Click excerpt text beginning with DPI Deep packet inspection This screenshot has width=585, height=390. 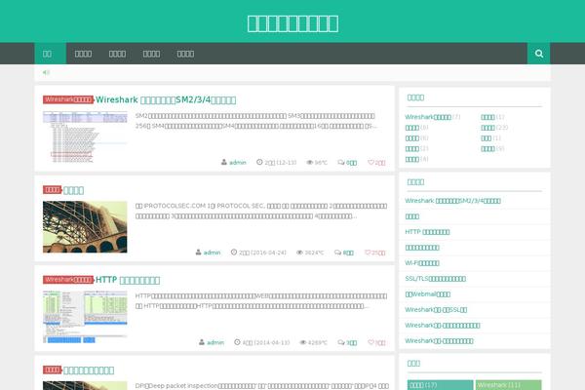tap(262, 385)
